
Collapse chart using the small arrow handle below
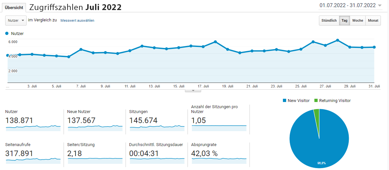click(x=193, y=91)
